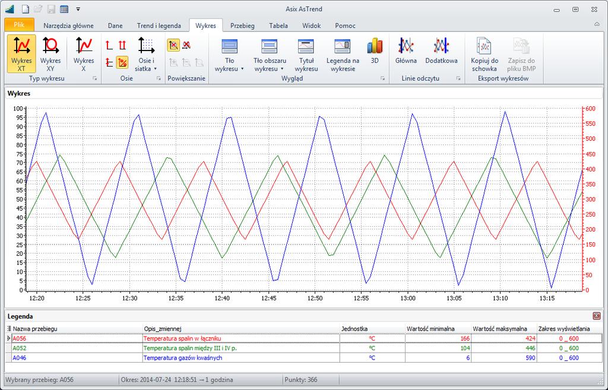Enable the 3D chart view

[x=375, y=51]
